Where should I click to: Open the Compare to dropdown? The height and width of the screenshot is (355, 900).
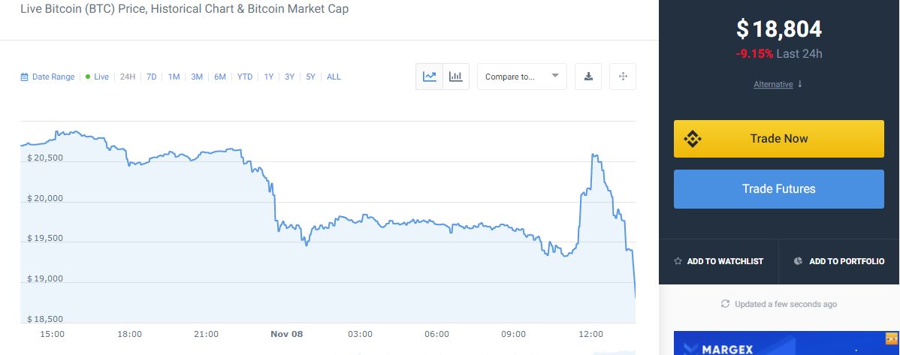pyautogui.click(x=522, y=77)
